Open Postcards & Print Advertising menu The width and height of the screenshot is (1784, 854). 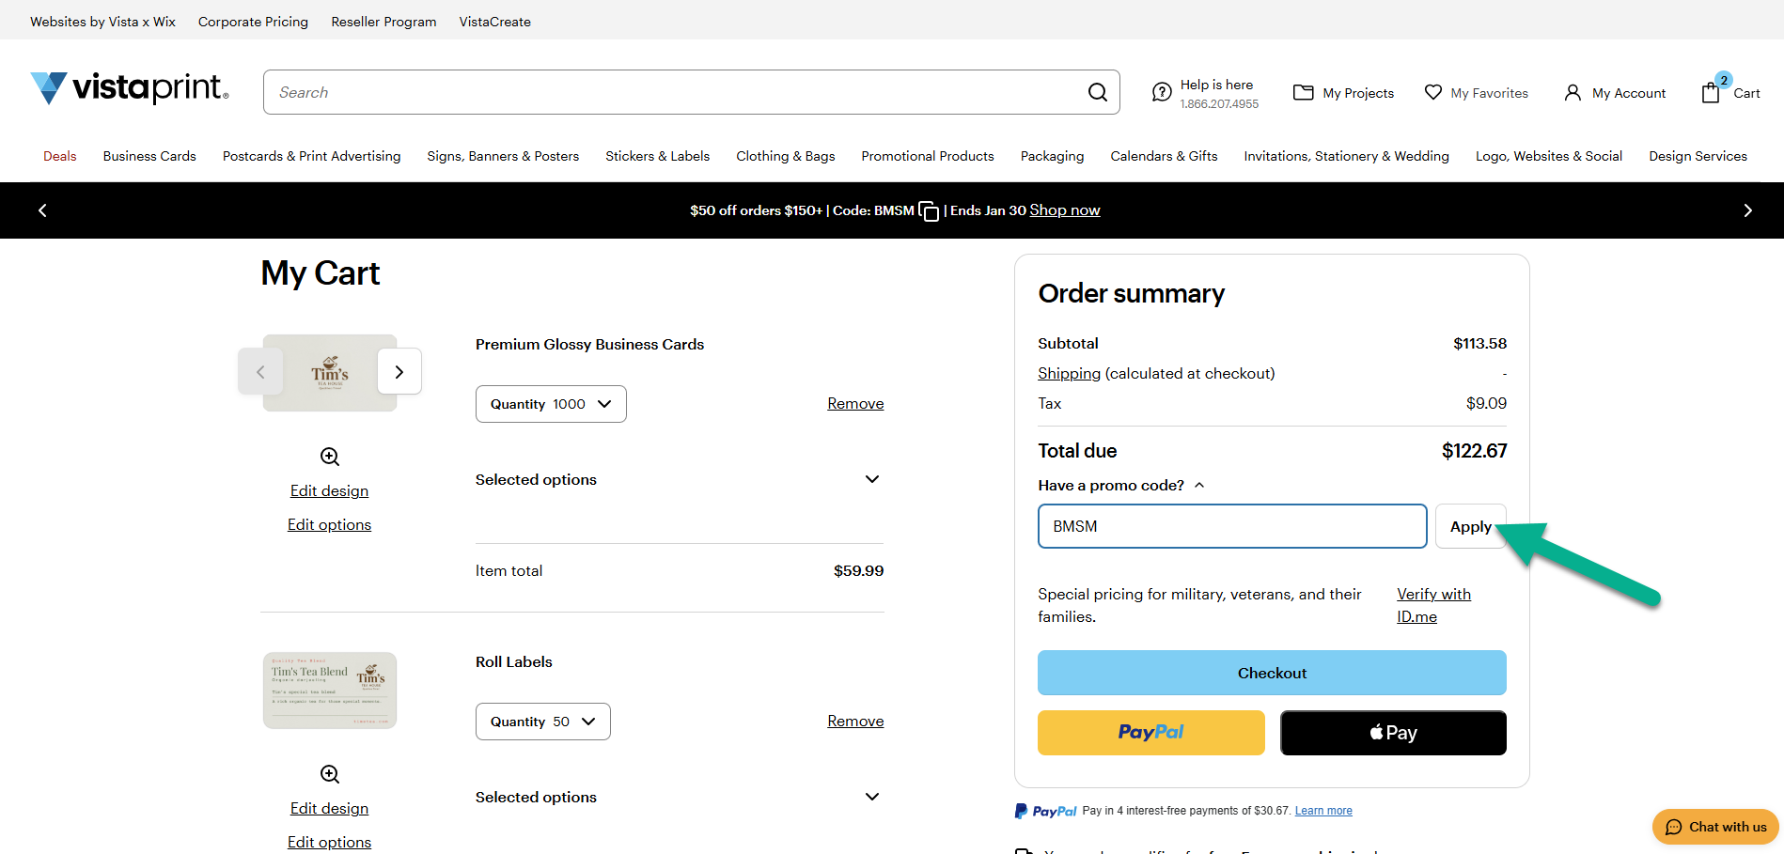(x=312, y=156)
